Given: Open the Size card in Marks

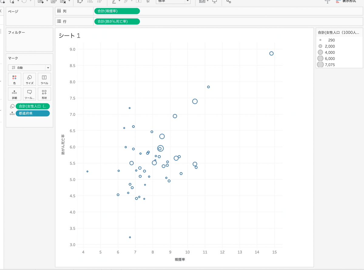Looking at the screenshot, I should (29, 79).
